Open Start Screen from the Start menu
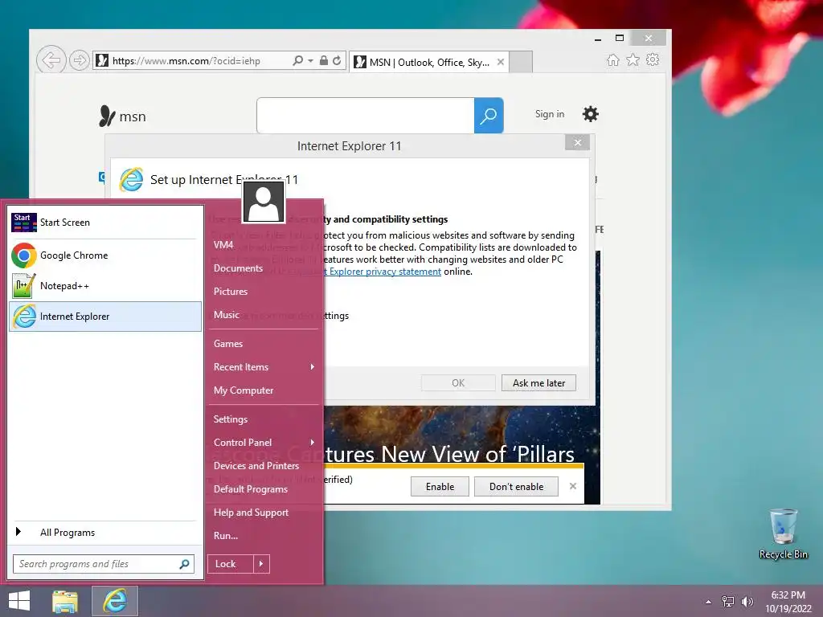 point(105,223)
